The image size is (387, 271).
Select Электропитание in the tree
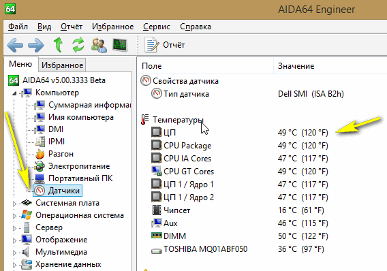point(79,166)
